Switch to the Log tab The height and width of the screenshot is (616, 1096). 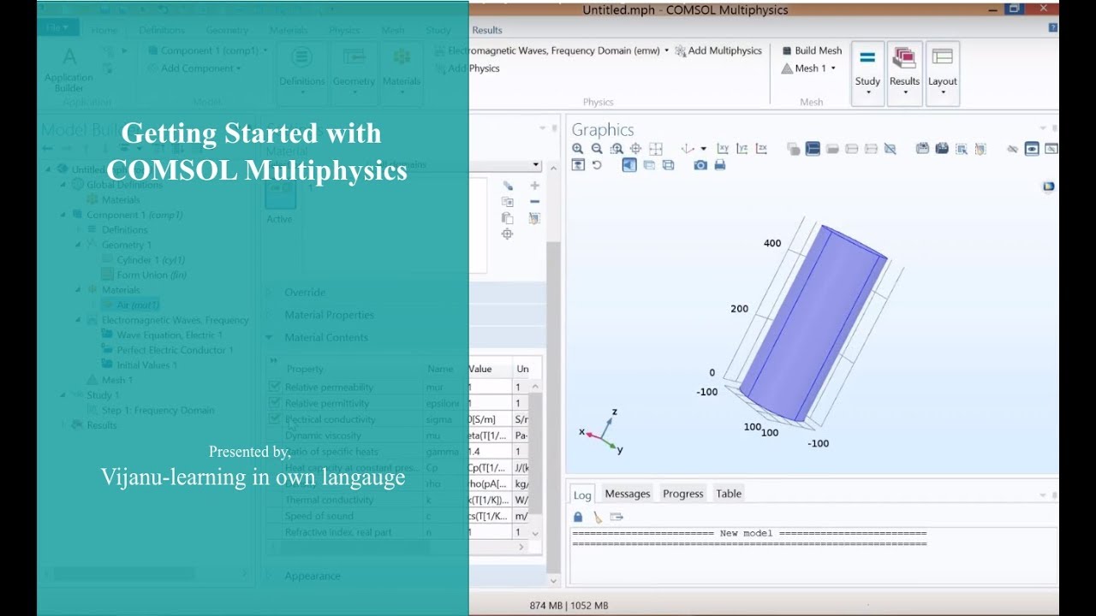[582, 495]
